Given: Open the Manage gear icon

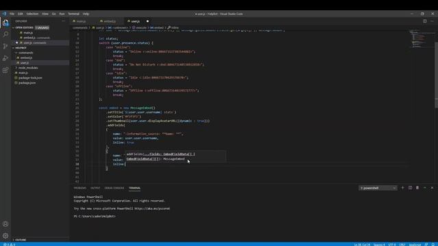Looking at the screenshot, I should 5,236.
